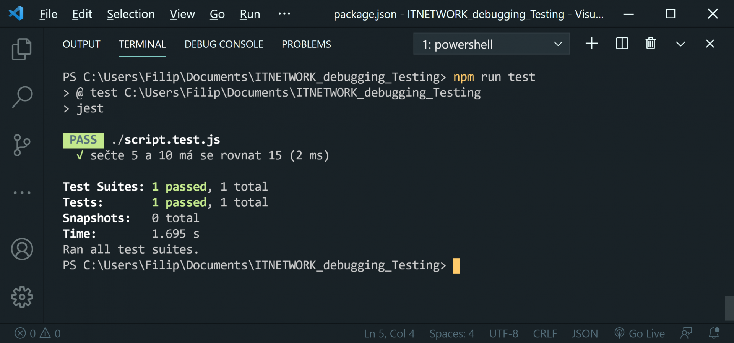Screen dimensions: 734x343
Task: Open the tweet feedback icon
Action: tap(686, 333)
